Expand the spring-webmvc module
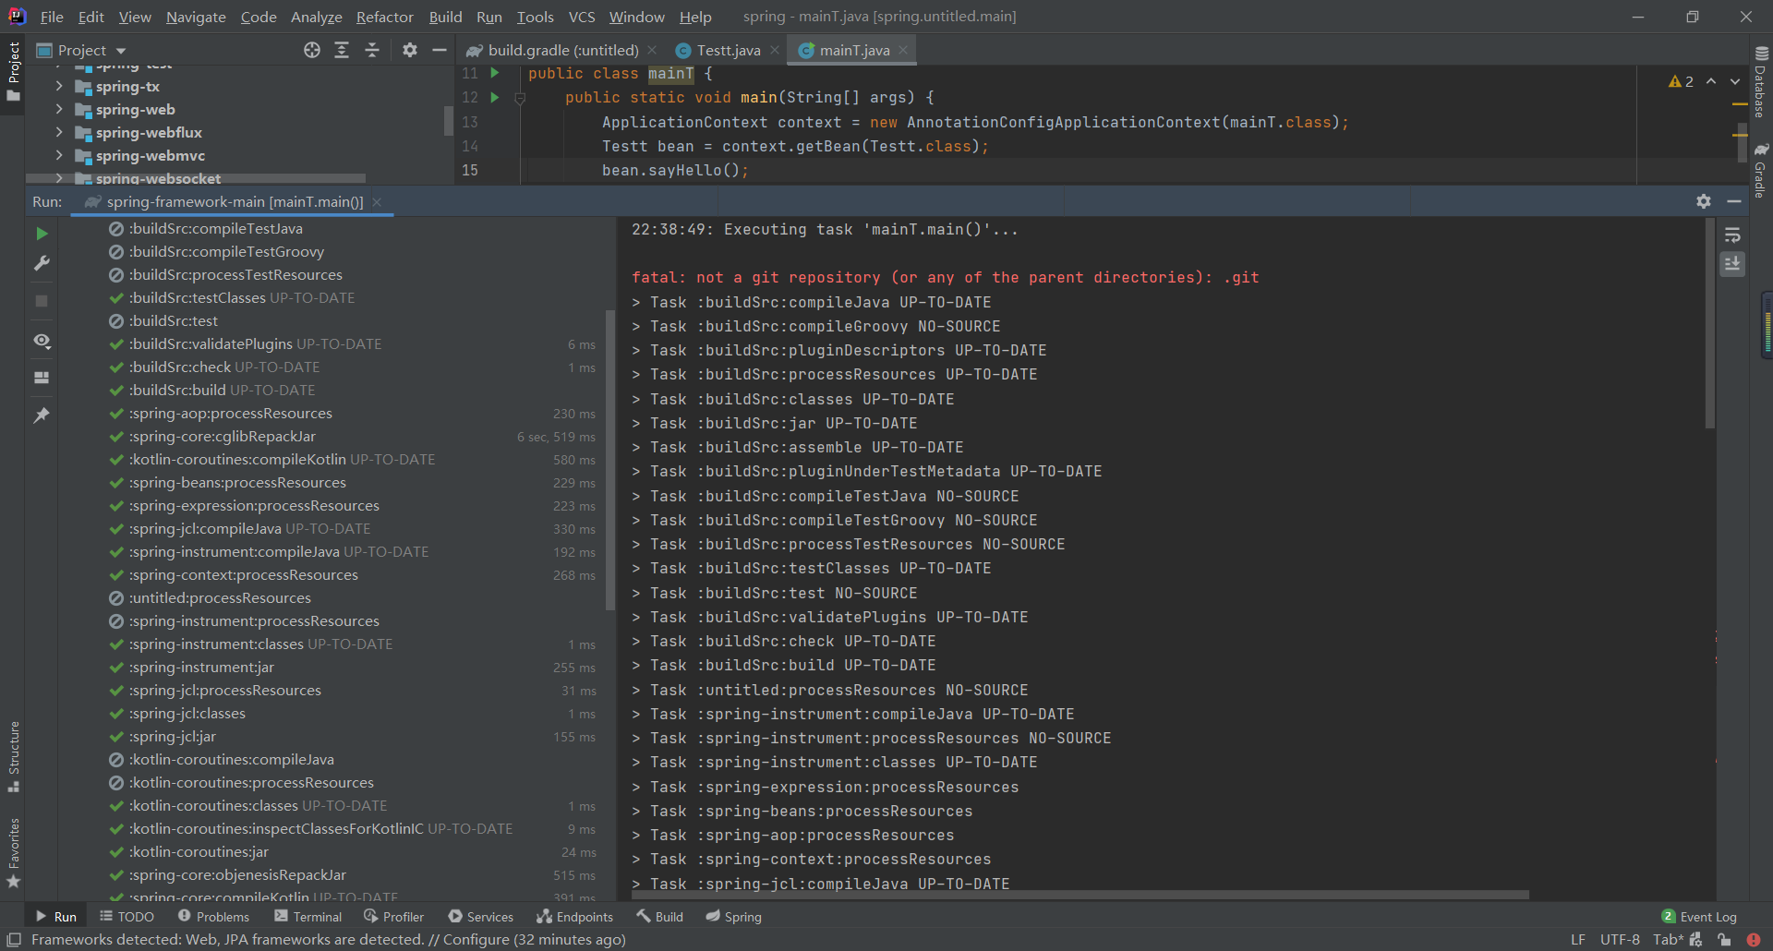The image size is (1773, 951). [59, 155]
